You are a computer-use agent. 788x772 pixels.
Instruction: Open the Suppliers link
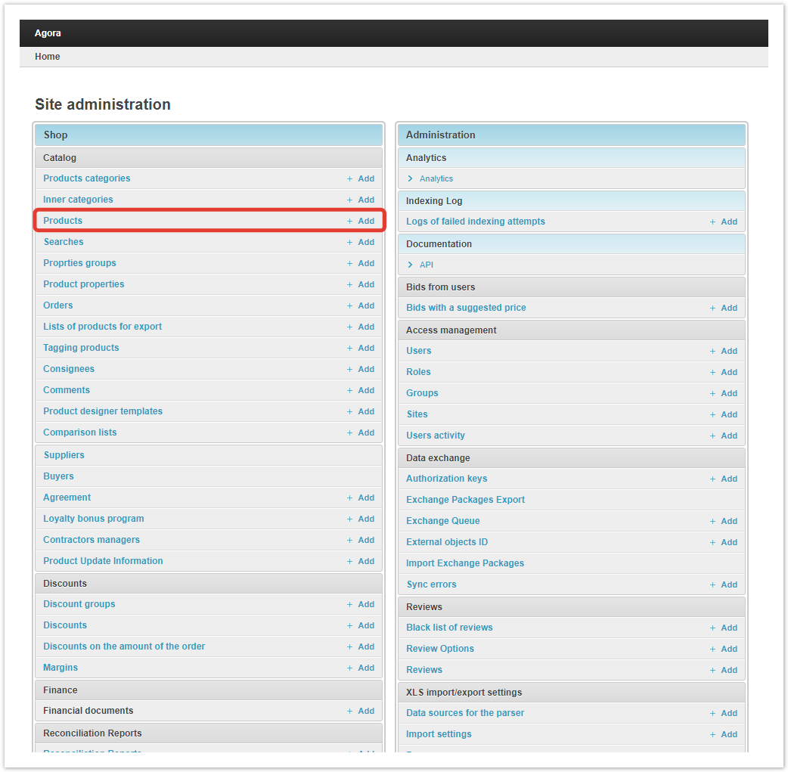64,455
